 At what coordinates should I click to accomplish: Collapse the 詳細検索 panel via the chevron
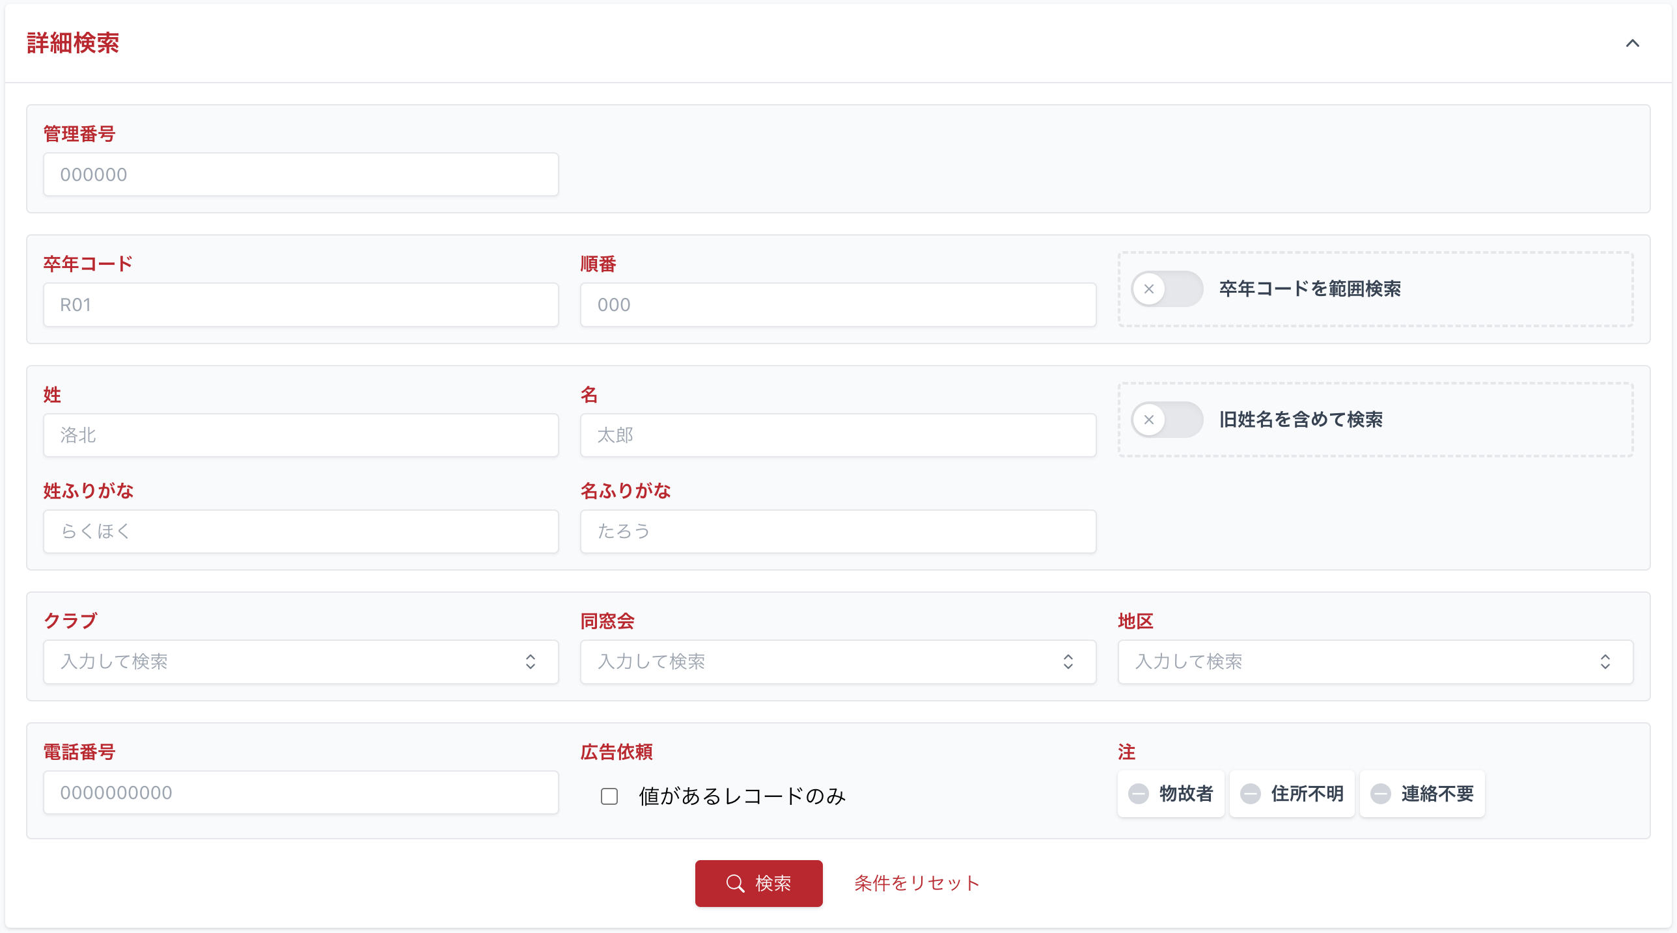click(1633, 44)
